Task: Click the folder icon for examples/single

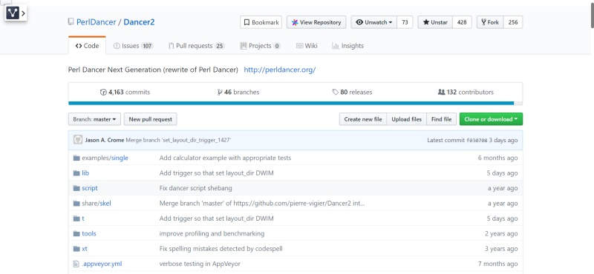Action: click(76, 158)
